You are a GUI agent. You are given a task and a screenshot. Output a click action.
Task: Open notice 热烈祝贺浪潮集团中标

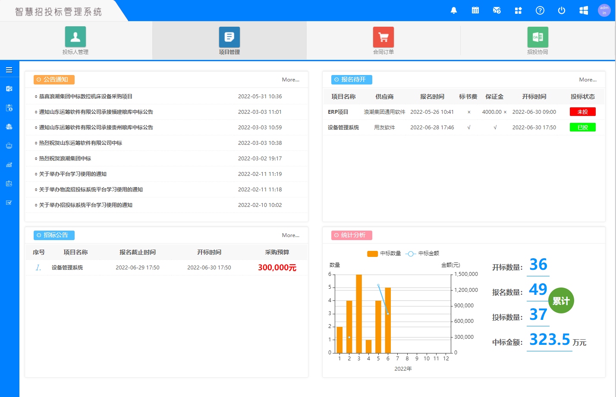click(65, 159)
